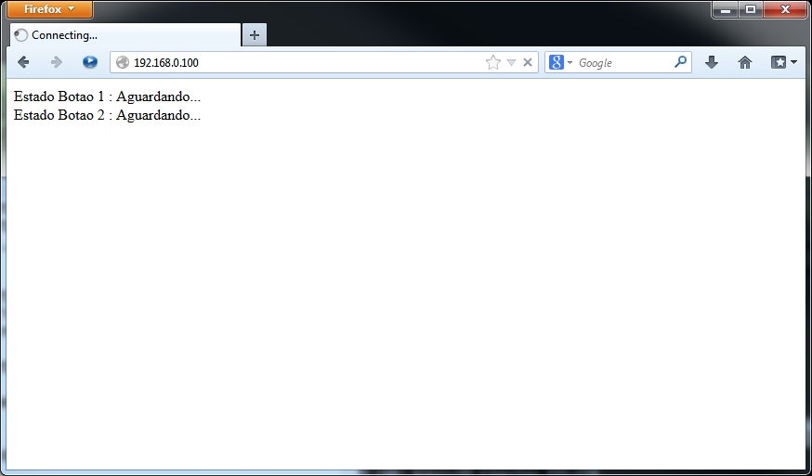Open the Bookmarks menu button
Screen dimensions: 812x476
click(x=783, y=62)
